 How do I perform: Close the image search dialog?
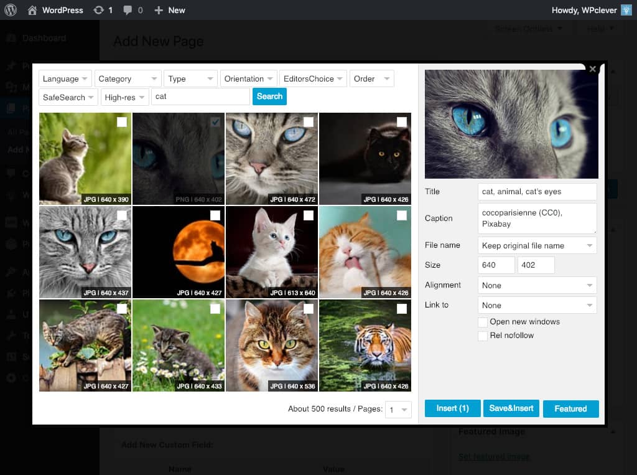point(592,69)
